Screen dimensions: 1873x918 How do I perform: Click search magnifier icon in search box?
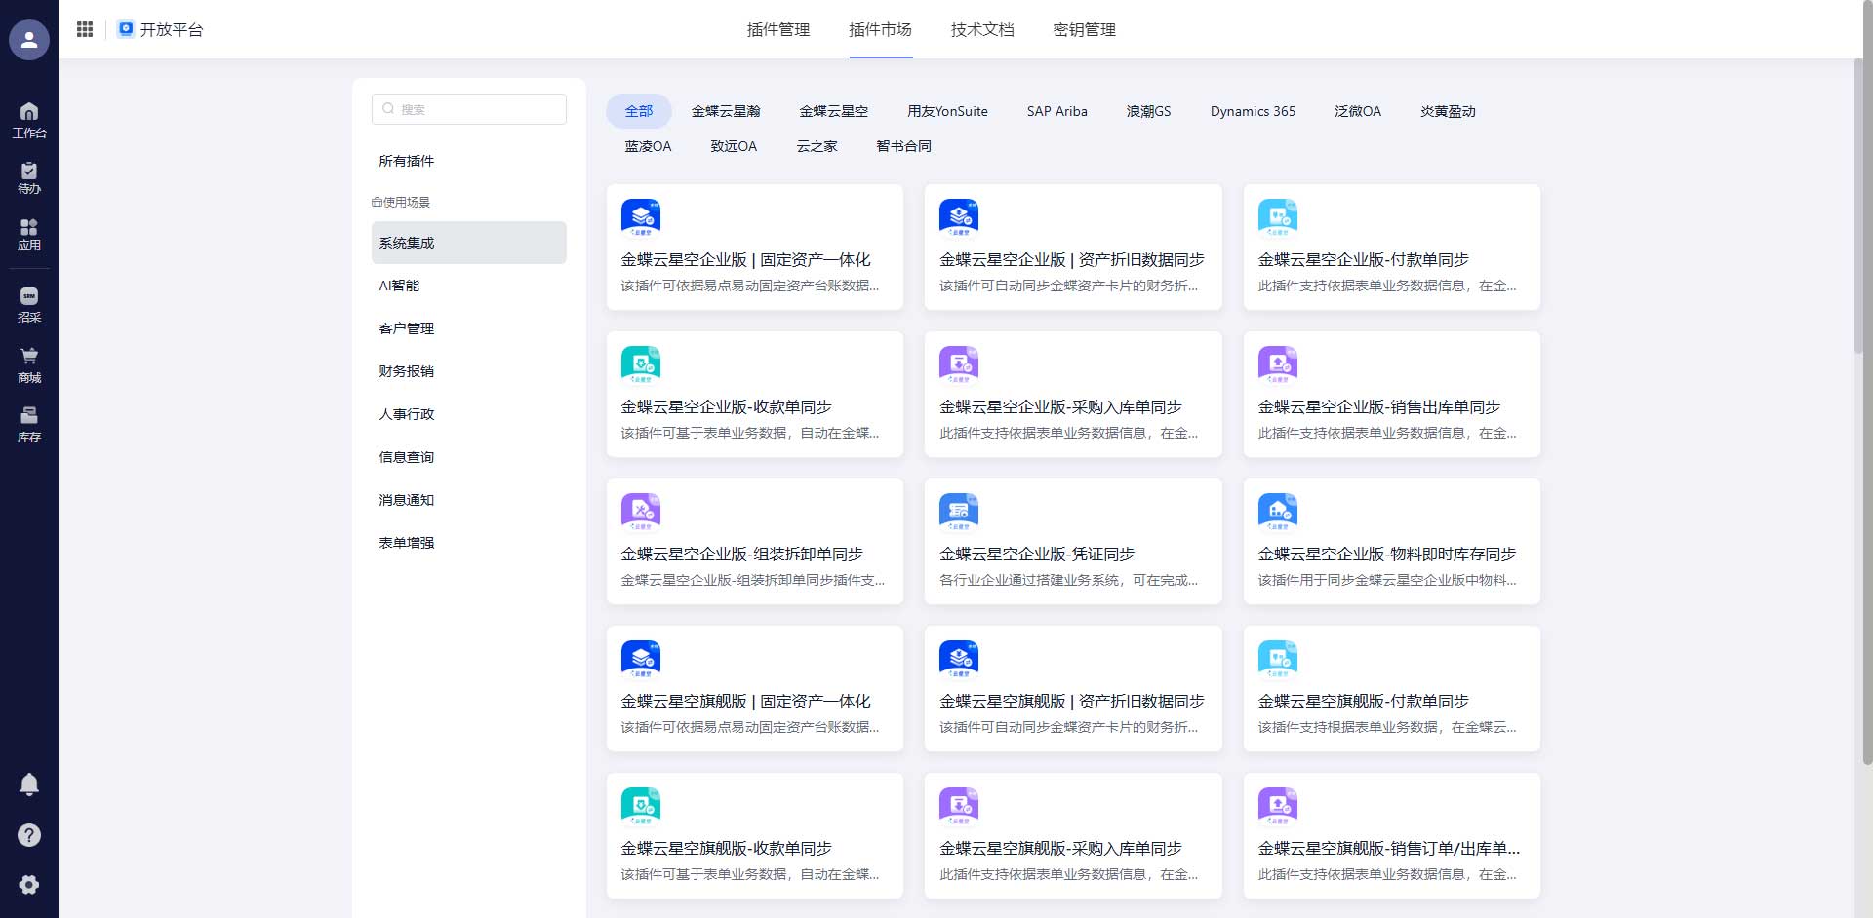point(388,109)
